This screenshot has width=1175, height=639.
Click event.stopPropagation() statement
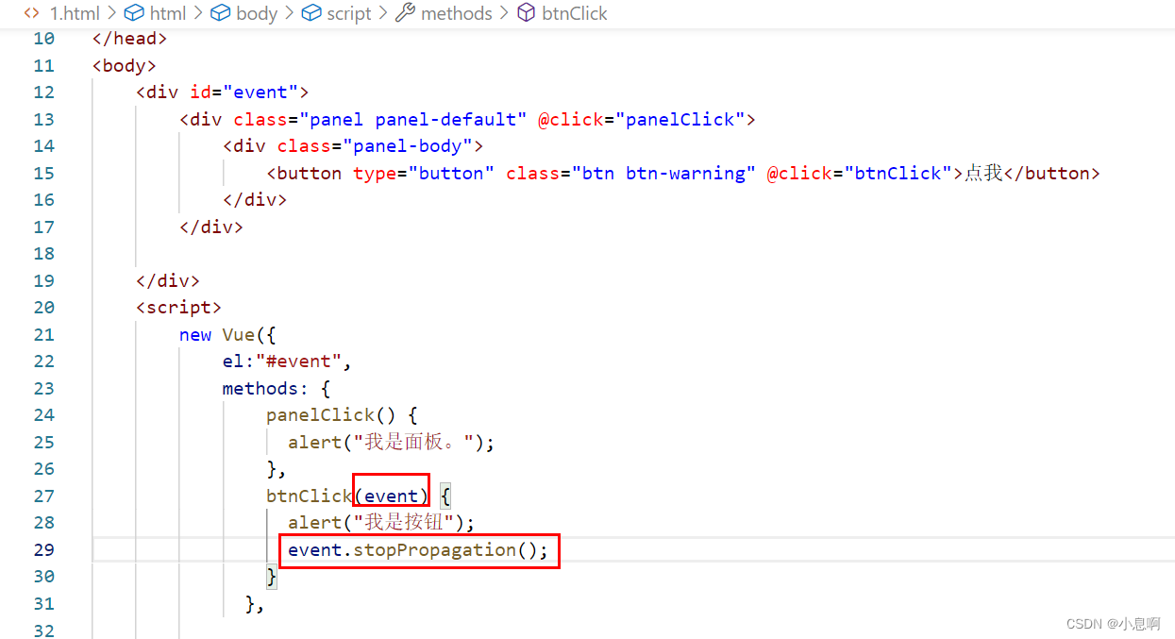tap(418, 550)
